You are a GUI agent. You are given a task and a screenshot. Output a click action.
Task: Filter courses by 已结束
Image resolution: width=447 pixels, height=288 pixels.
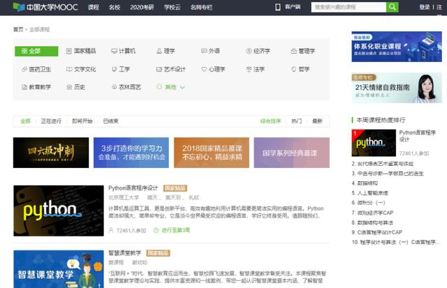[111, 121]
